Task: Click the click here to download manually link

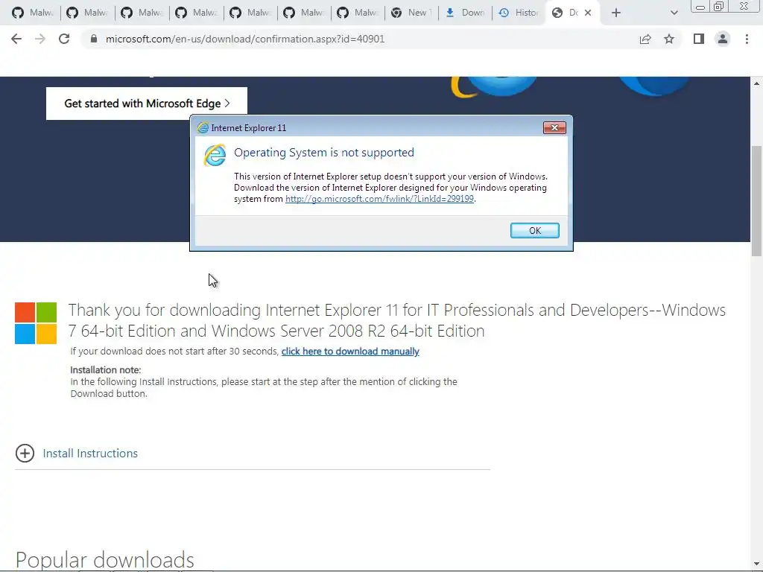Action: (350, 352)
